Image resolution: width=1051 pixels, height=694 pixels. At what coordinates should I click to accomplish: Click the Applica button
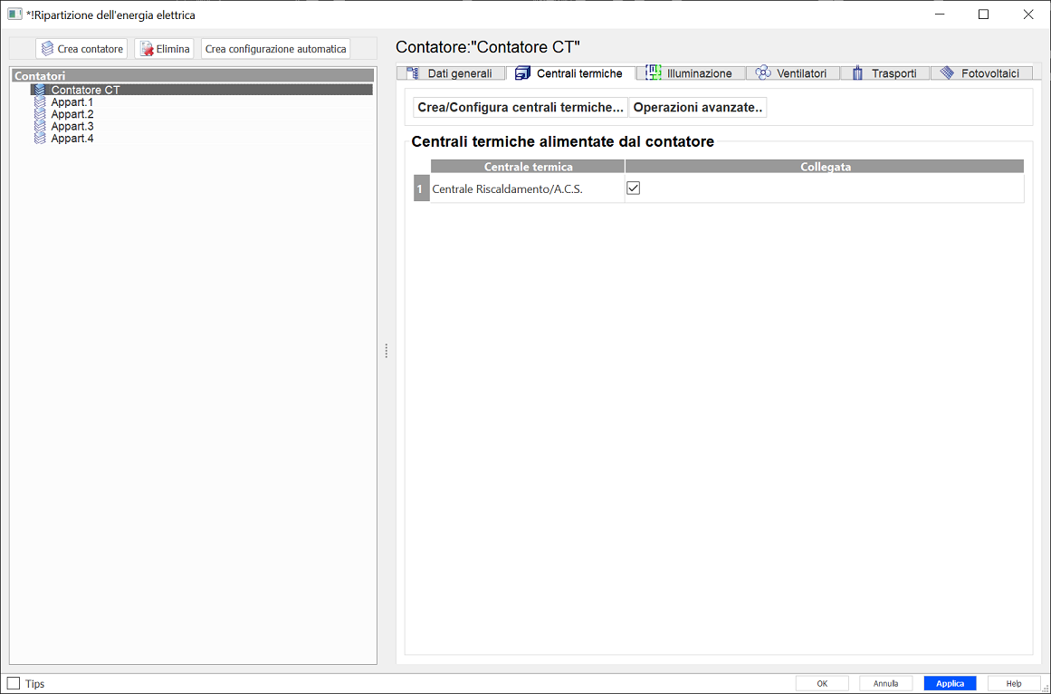(950, 684)
